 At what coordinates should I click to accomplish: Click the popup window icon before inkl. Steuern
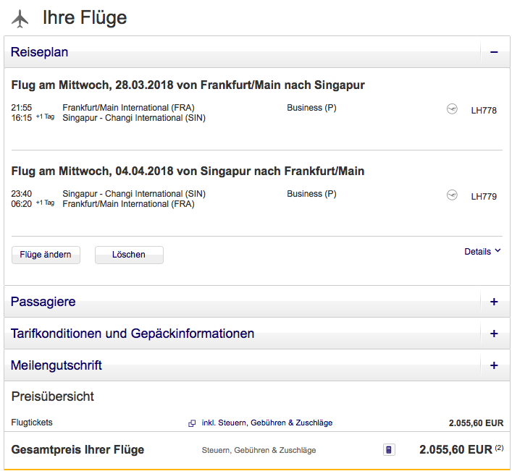coord(192,423)
